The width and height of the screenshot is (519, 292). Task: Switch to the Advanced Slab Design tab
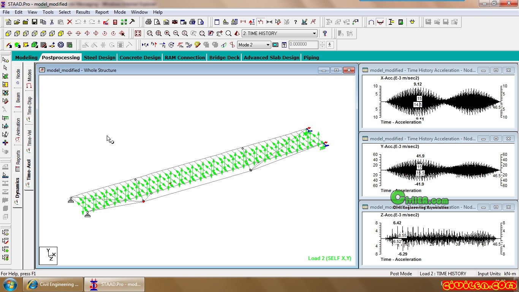pos(272,57)
